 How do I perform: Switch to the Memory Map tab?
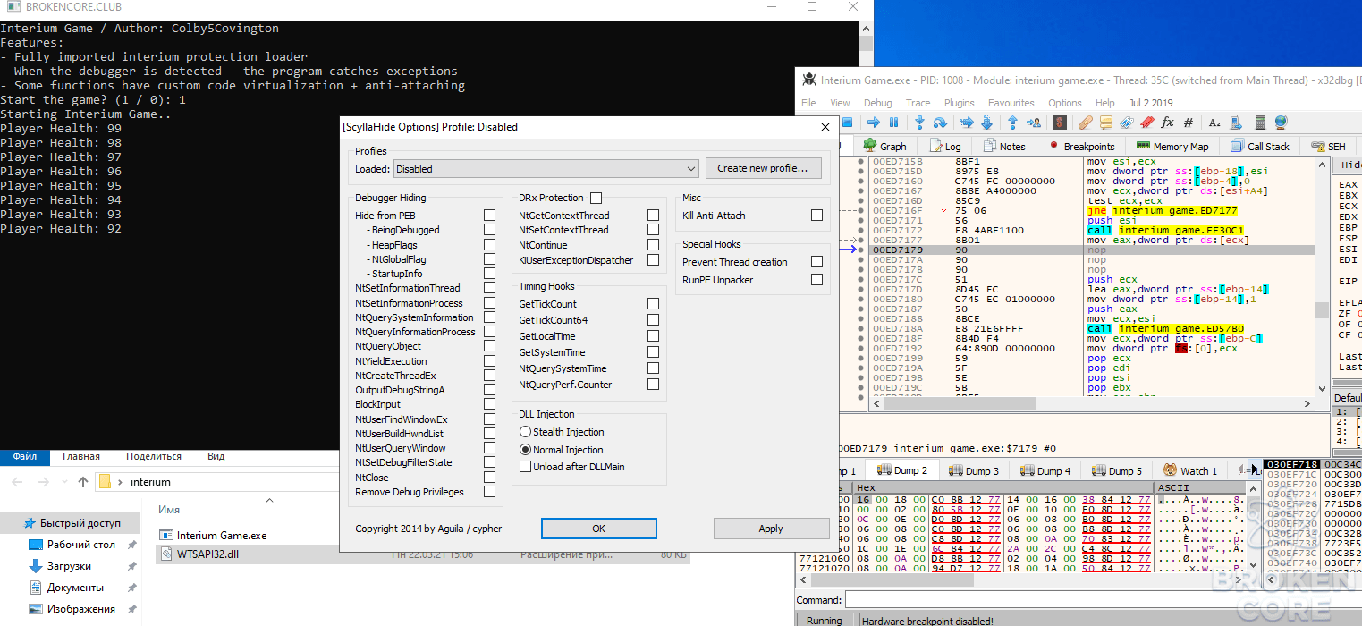click(1172, 146)
